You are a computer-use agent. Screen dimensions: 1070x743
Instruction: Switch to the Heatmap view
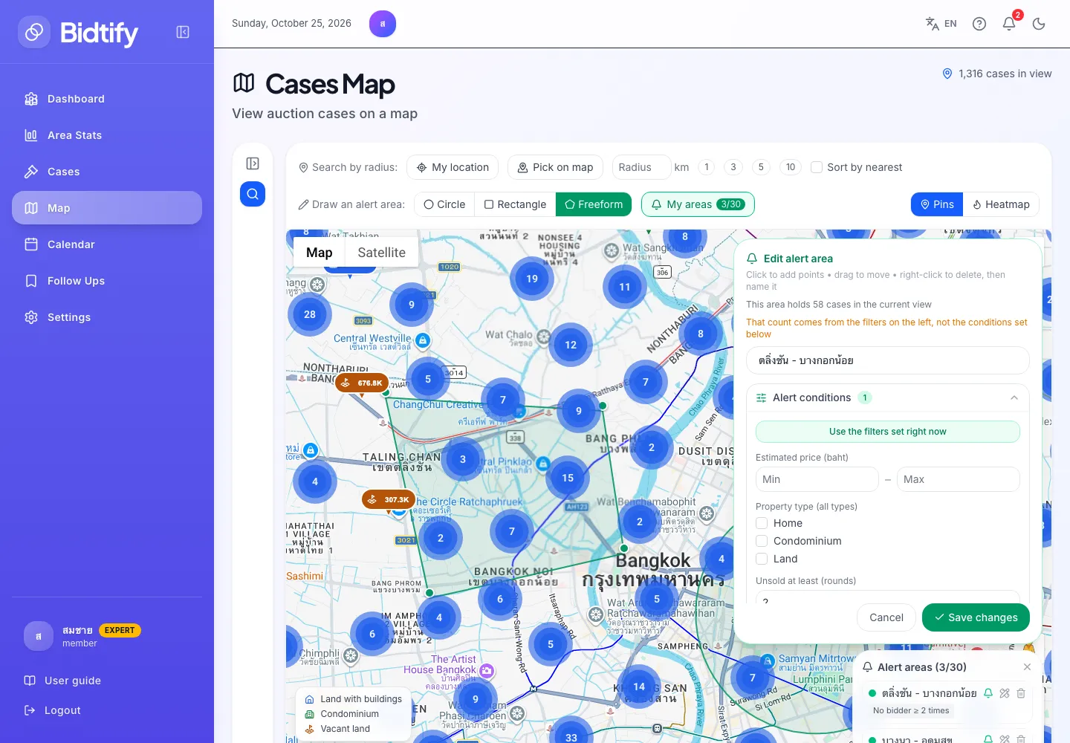pos(1001,204)
